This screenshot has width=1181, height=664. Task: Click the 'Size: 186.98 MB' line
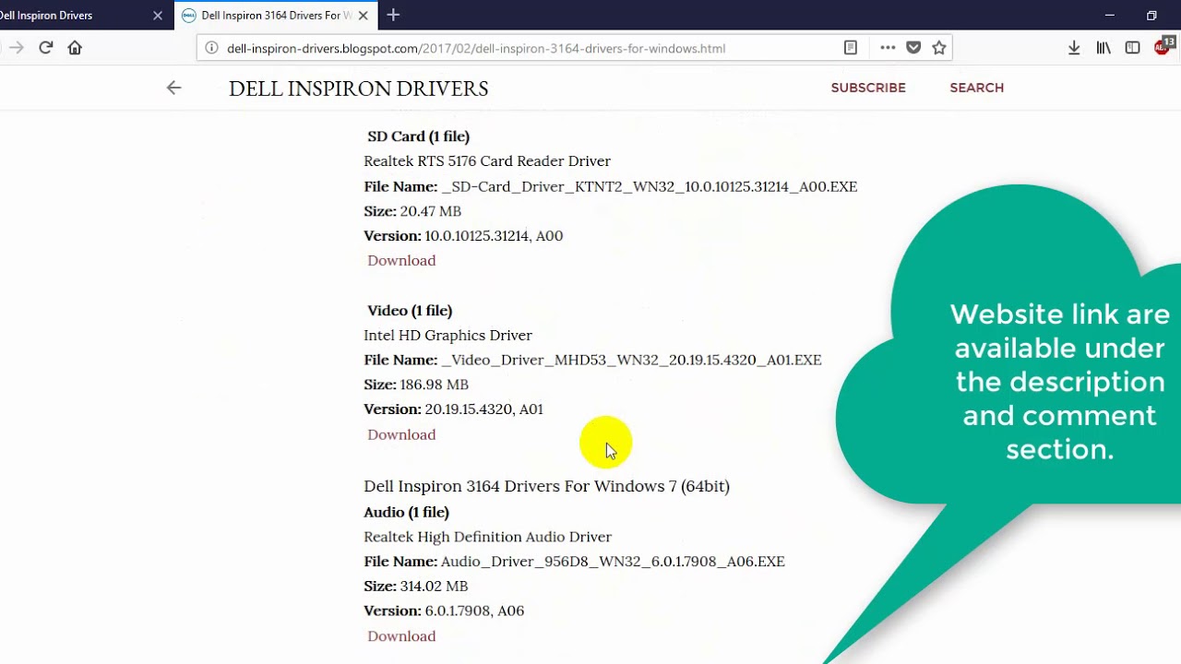tap(416, 385)
